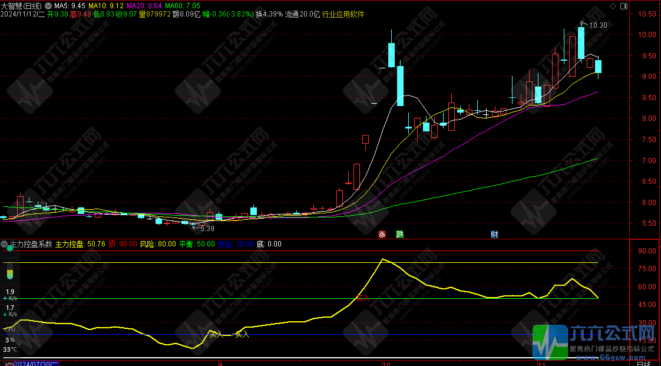
Task: Click the blue 财 financial event marker
Action: point(494,235)
